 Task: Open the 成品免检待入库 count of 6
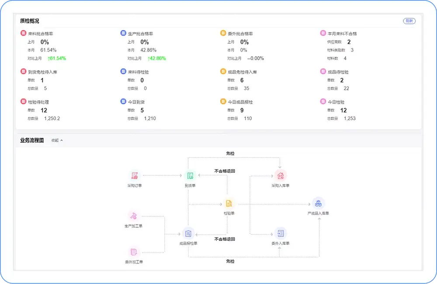pos(242,80)
